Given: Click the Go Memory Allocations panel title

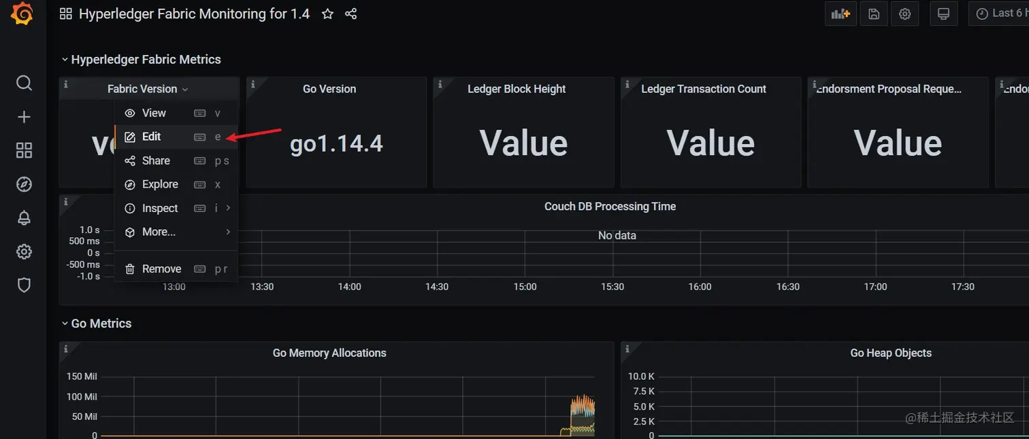Looking at the screenshot, I should pyautogui.click(x=329, y=353).
